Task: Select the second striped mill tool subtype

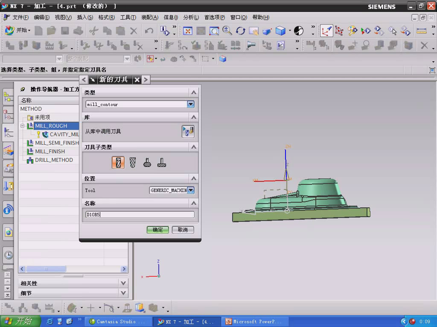Action: 133,162
